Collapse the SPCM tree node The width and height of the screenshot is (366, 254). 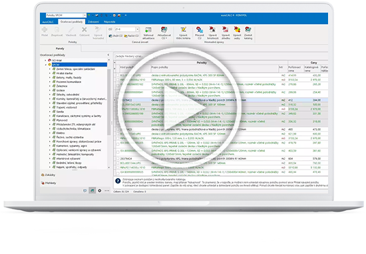(46, 64)
